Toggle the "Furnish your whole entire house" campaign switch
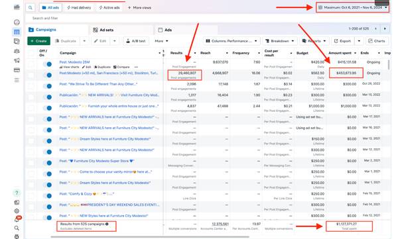The height and width of the screenshot is (239, 398). click(48, 108)
